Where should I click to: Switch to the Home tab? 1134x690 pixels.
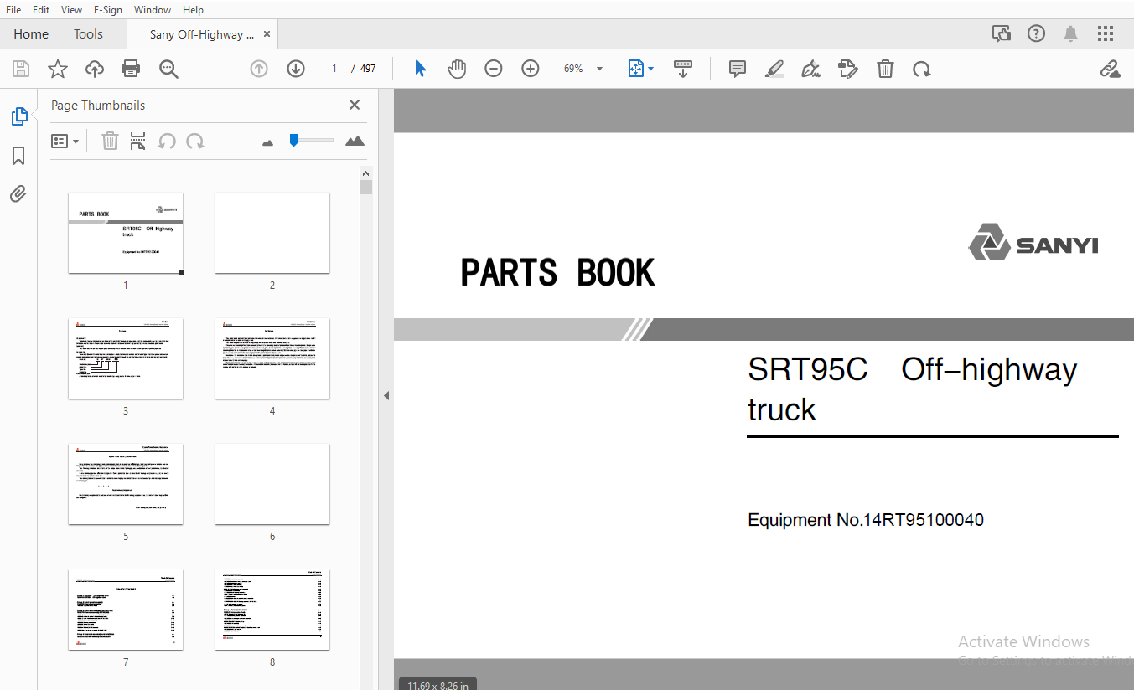[31, 34]
